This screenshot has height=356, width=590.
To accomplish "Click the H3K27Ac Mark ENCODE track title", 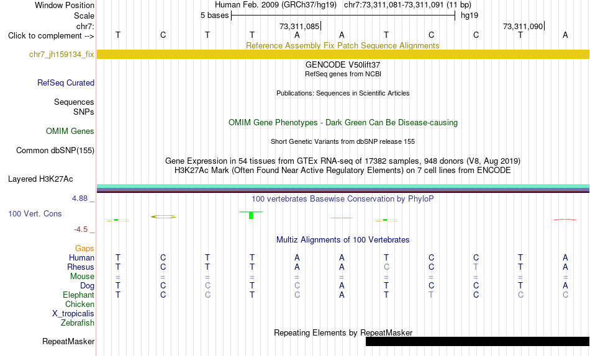I will pyautogui.click(x=343, y=171).
